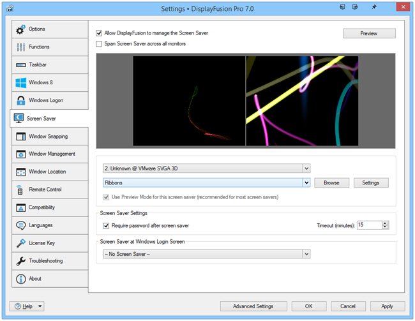Click the pin icon in the title bar
This screenshot has height=321, width=415.
374,7
